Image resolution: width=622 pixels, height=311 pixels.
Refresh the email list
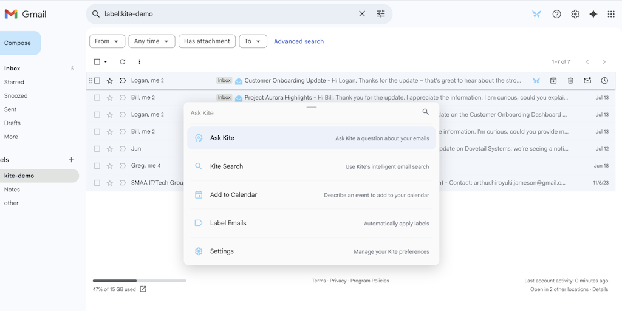tap(122, 62)
